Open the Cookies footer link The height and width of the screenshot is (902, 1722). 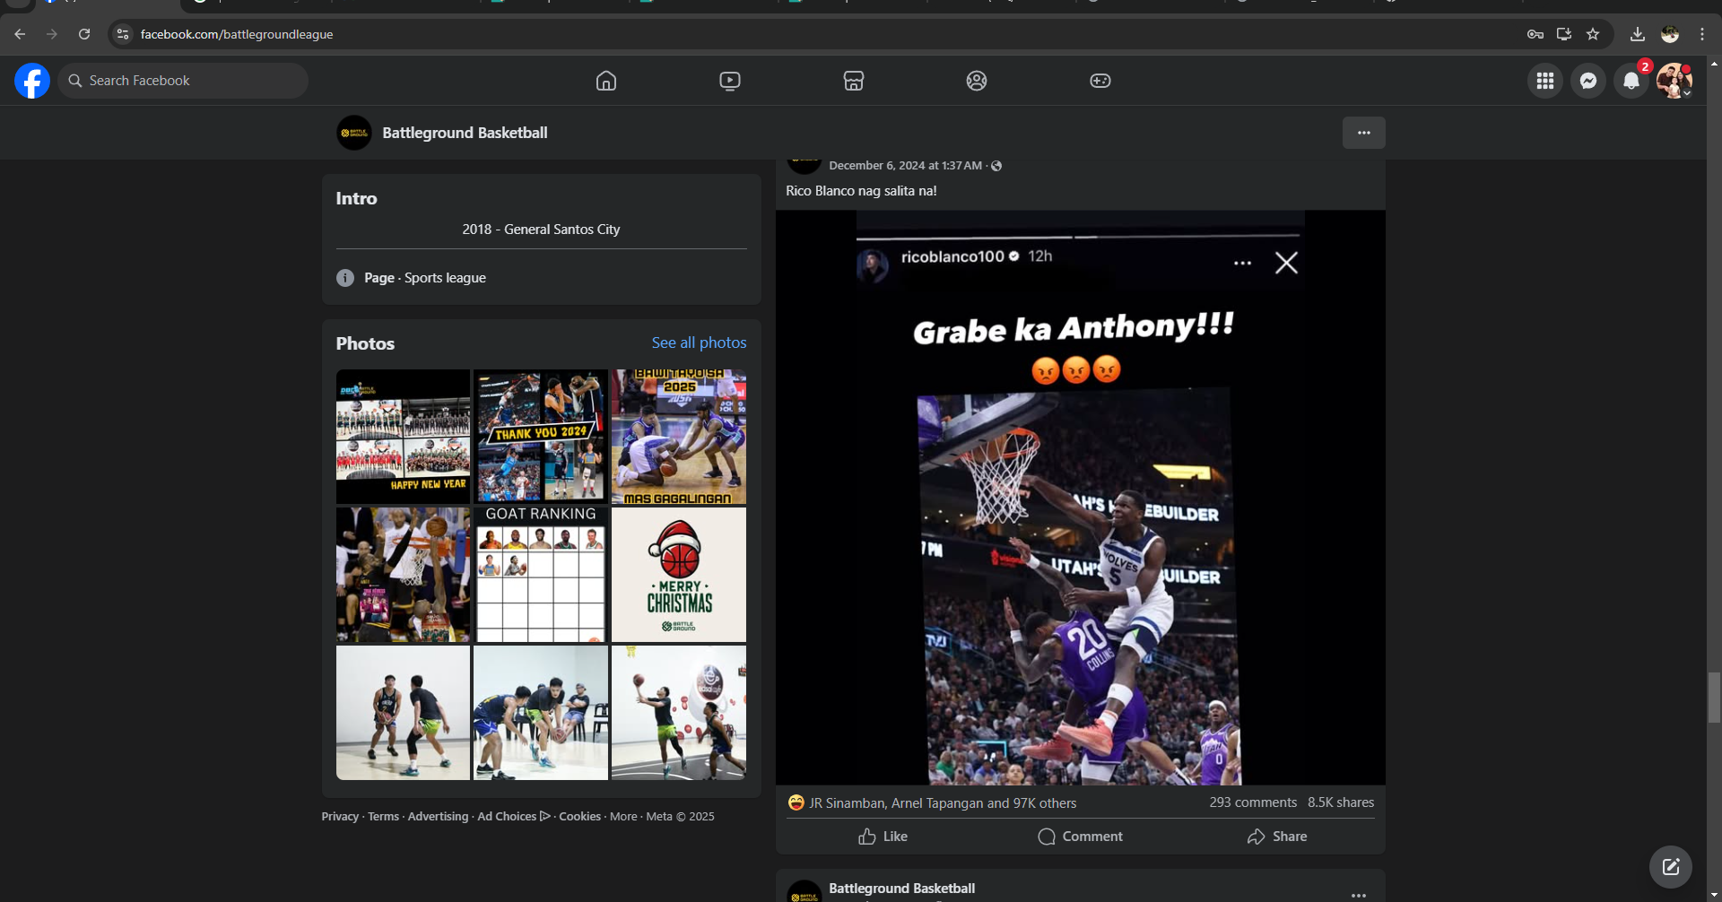point(579,817)
